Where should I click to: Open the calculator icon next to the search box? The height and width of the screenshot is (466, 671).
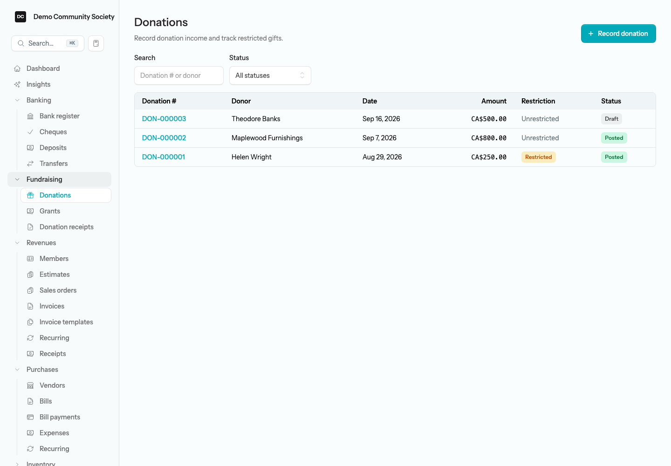[96, 43]
